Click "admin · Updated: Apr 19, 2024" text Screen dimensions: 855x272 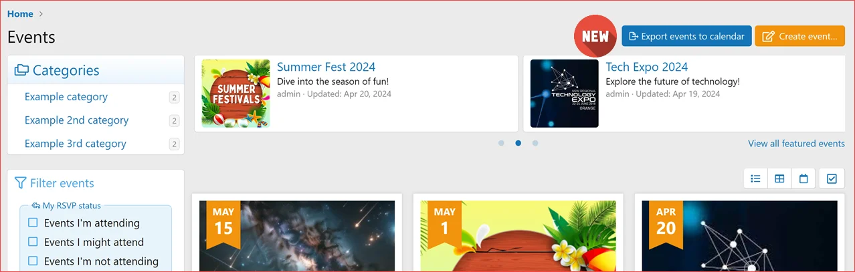(663, 94)
